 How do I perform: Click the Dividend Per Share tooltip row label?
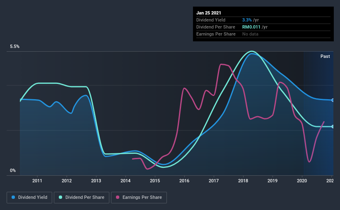click(215, 27)
